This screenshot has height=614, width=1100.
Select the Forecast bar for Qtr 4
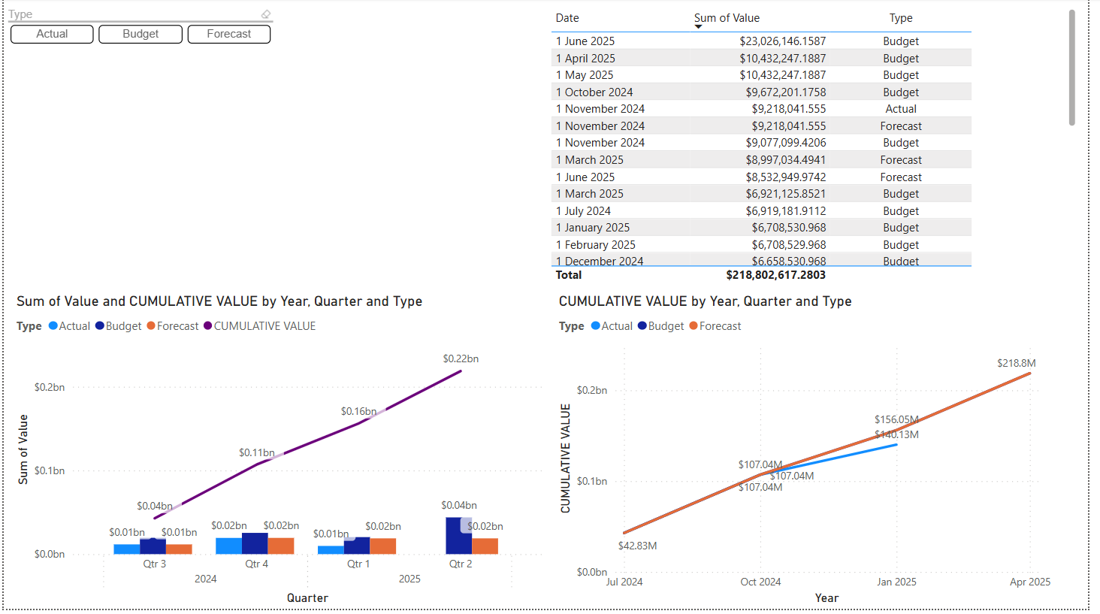pyautogui.click(x=281, y=546)
